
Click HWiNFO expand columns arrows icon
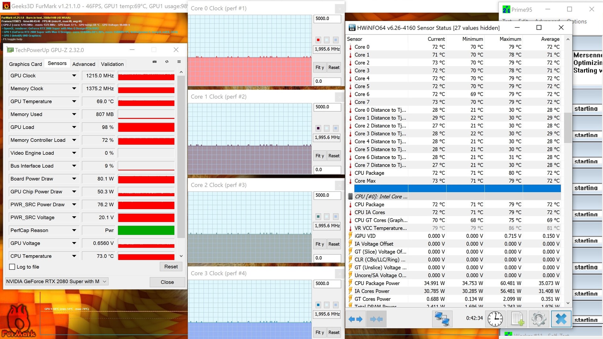coord(355,319)
